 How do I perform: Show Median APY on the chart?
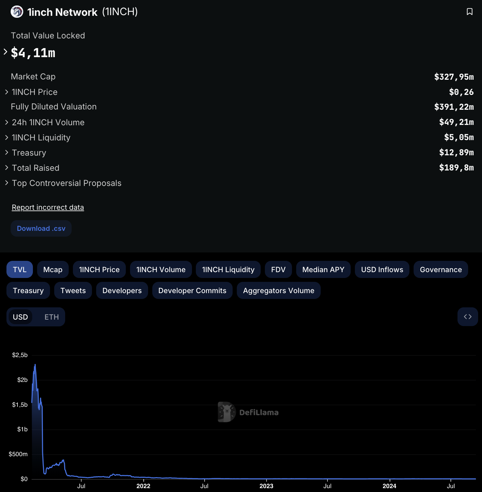tap(323, 269)
